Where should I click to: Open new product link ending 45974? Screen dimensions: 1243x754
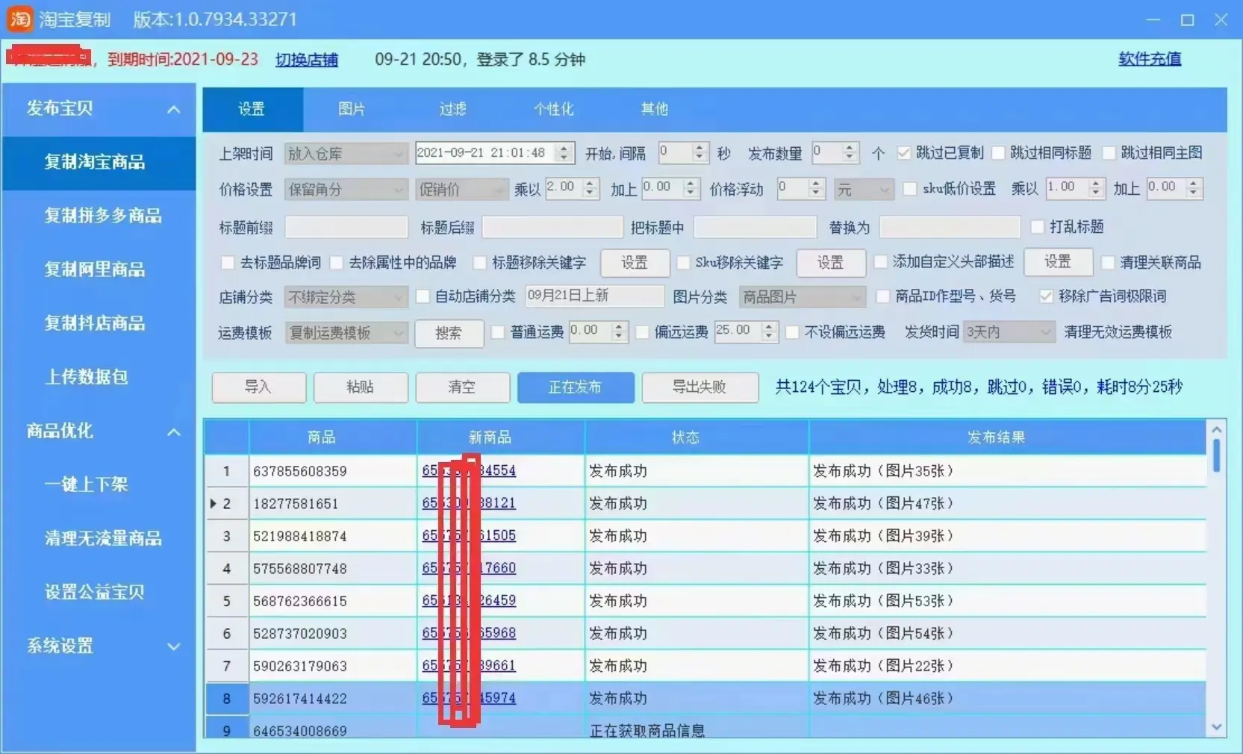(469, 699)
